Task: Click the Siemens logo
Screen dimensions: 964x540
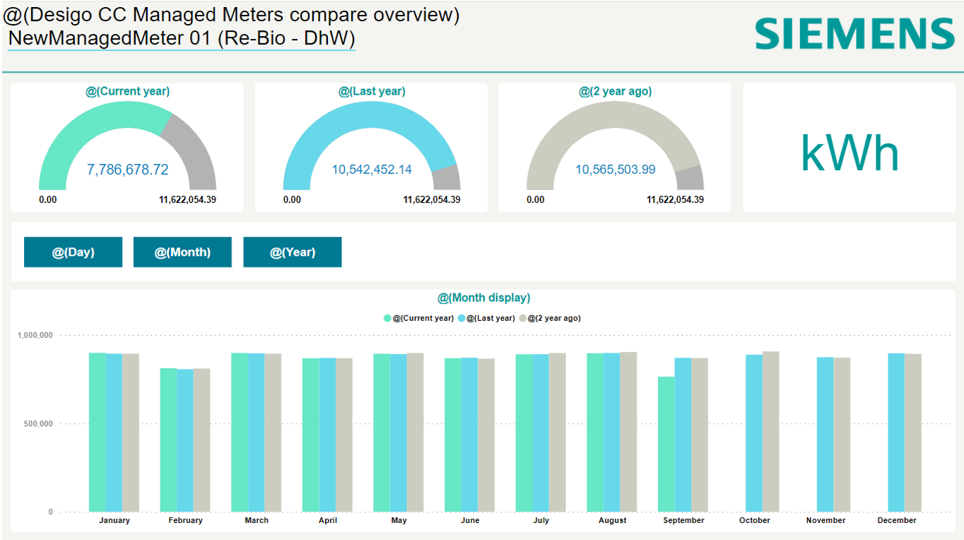Action: (854, 34)
